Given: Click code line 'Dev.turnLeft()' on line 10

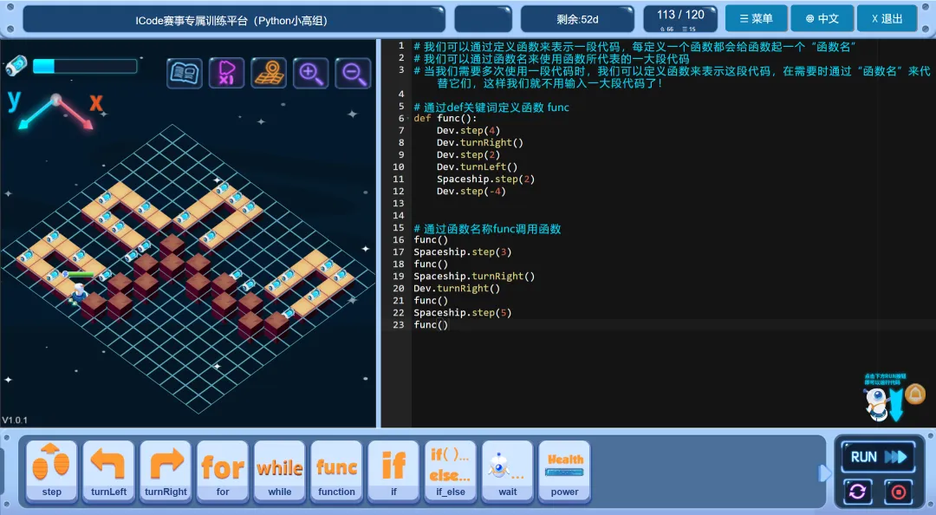Looking at the screenshot, I should click(477, 166).
